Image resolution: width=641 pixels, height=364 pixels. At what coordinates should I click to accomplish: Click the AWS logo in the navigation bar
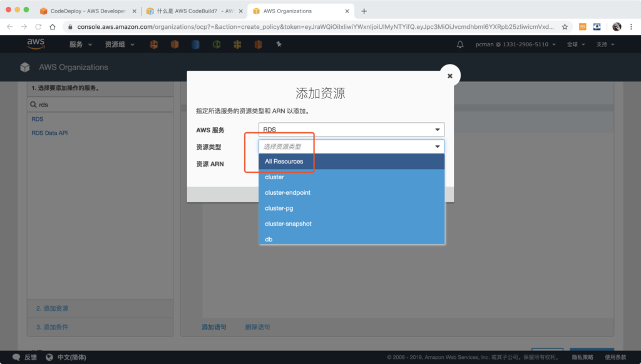coord(36,44)
